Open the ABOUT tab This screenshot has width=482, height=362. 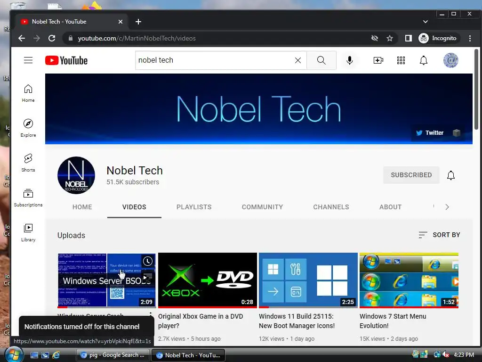[390, 207]
